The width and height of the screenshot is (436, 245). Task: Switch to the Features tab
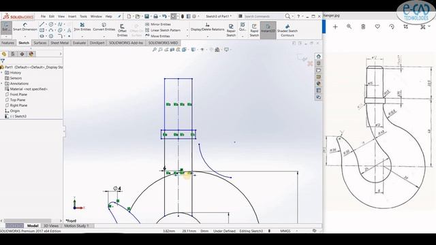[7, 43]
